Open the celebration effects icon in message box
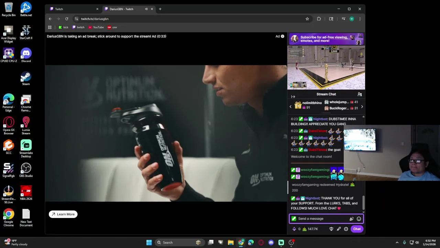This screenshot has width=440, height=248. 351,219
